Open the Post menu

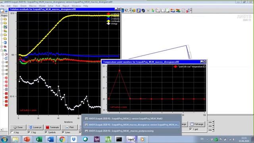[58, 6]
